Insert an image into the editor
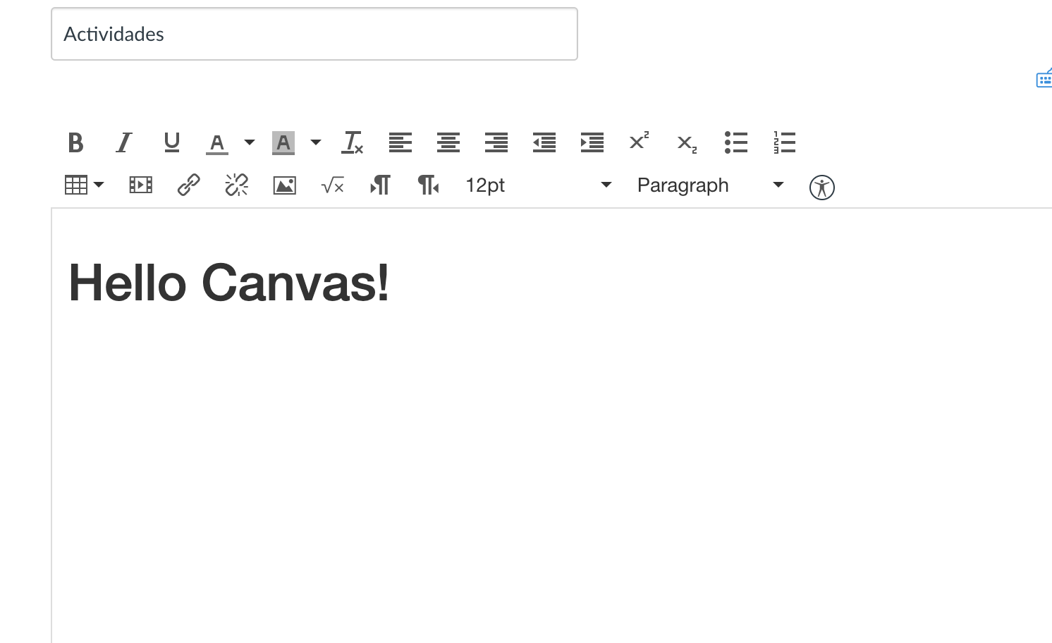Viewport: 1052px width, 643px height. pos(284,185)
